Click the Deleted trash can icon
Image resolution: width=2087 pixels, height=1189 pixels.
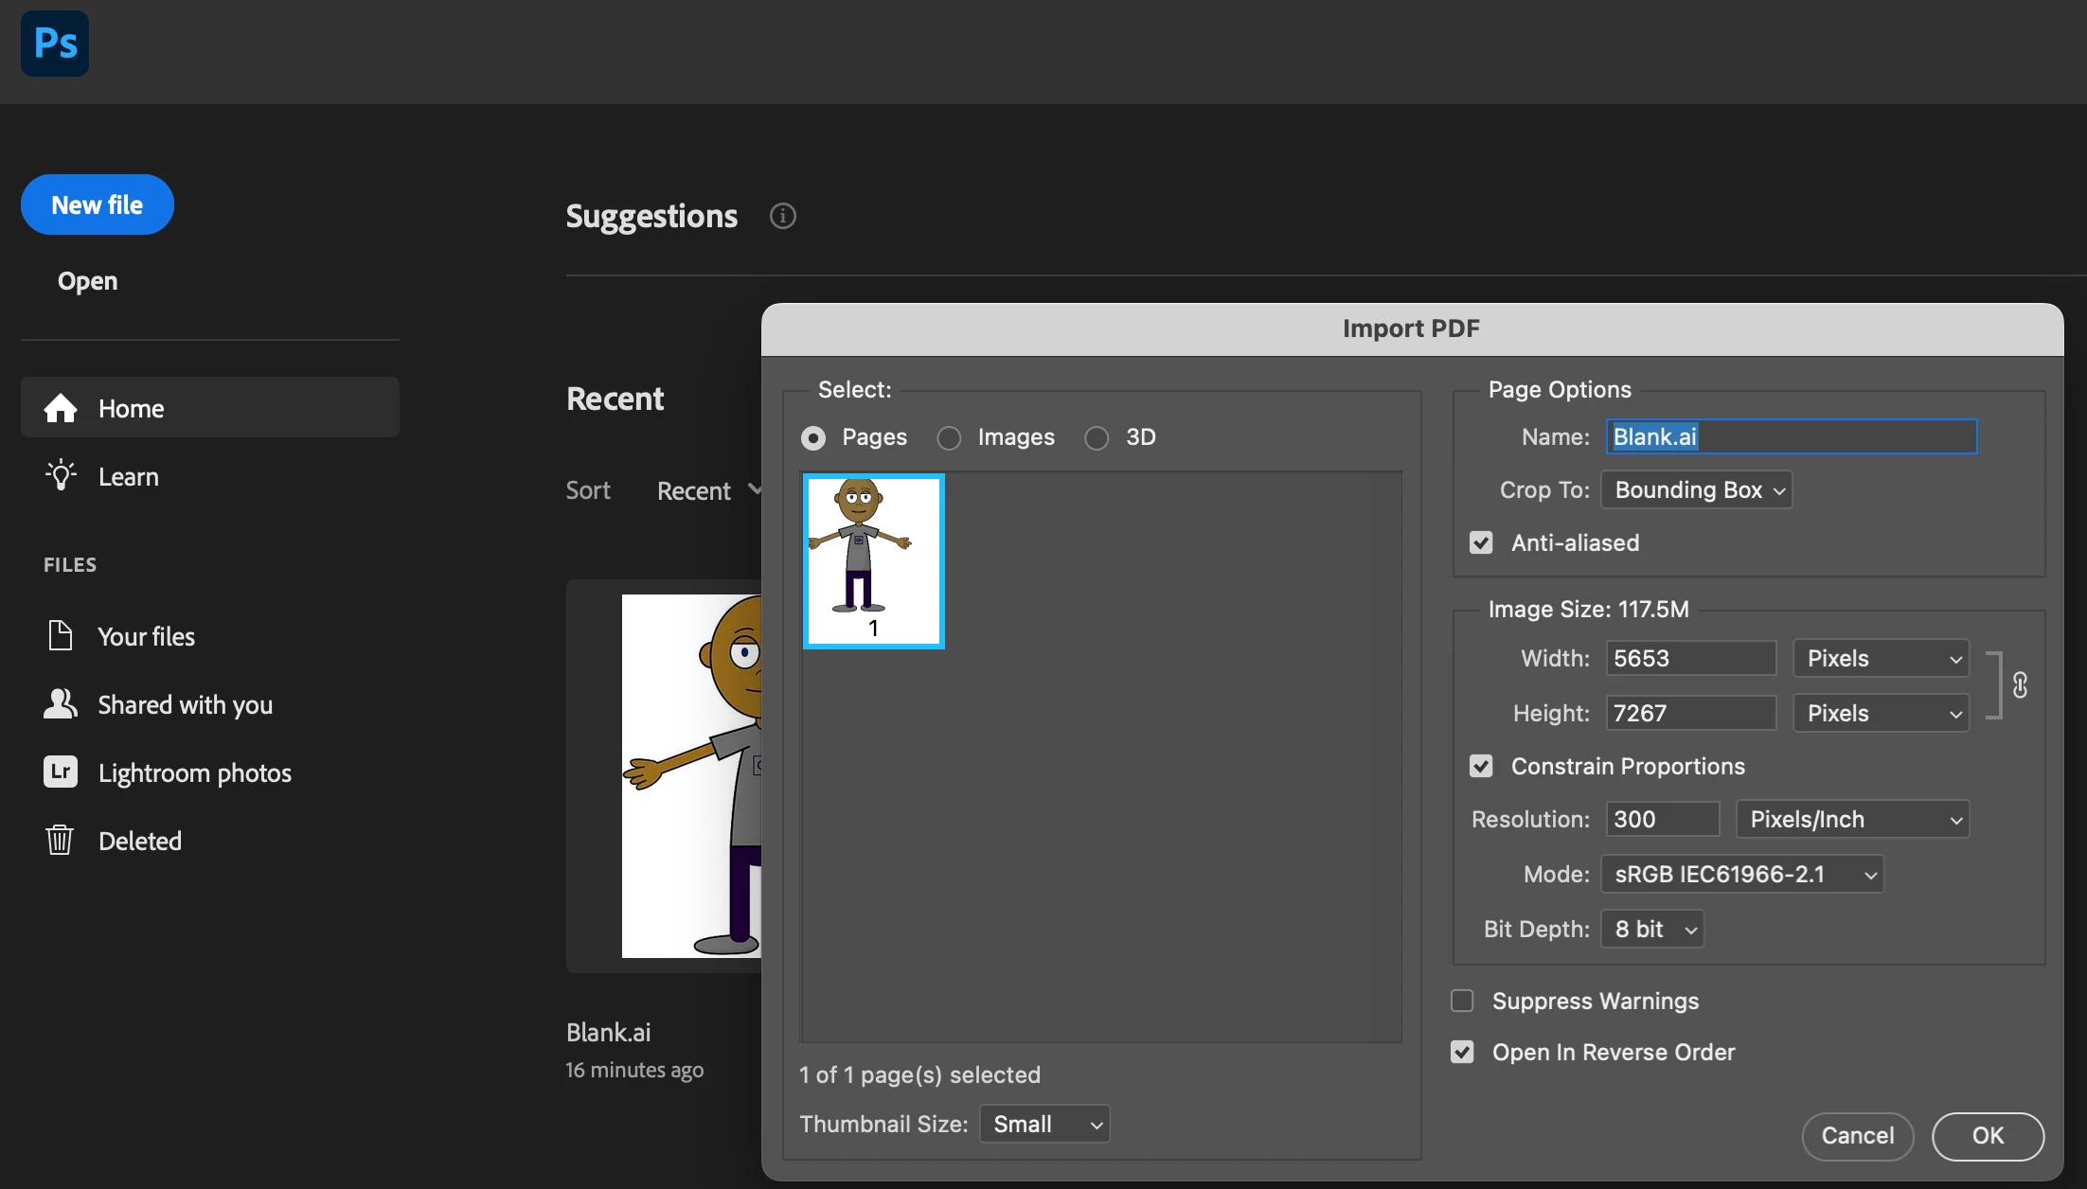point(60,840)
